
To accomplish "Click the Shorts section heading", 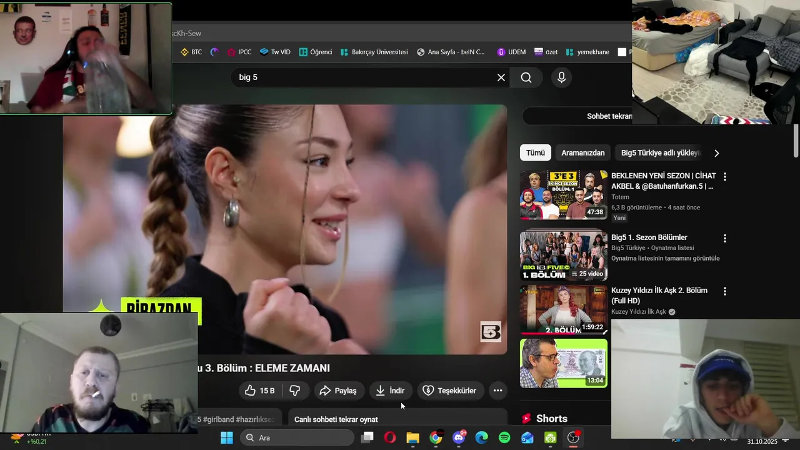I will coord(552,419).
